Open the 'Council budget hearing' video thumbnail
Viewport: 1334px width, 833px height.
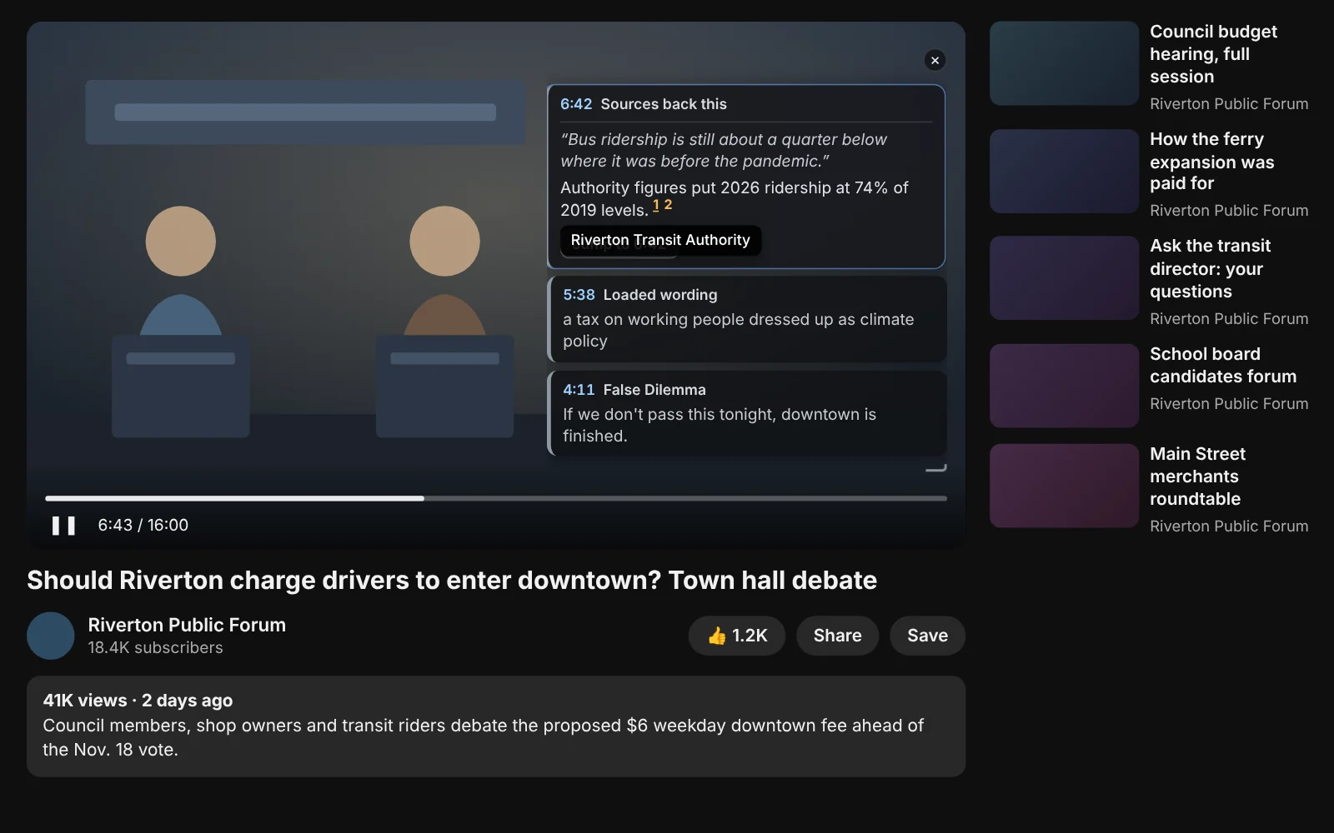pyautogui.click(x=1064, y=63)
